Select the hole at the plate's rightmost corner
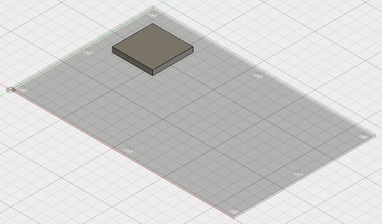The width and height of the screenshot is (382, 224). [x=364, y=135]
